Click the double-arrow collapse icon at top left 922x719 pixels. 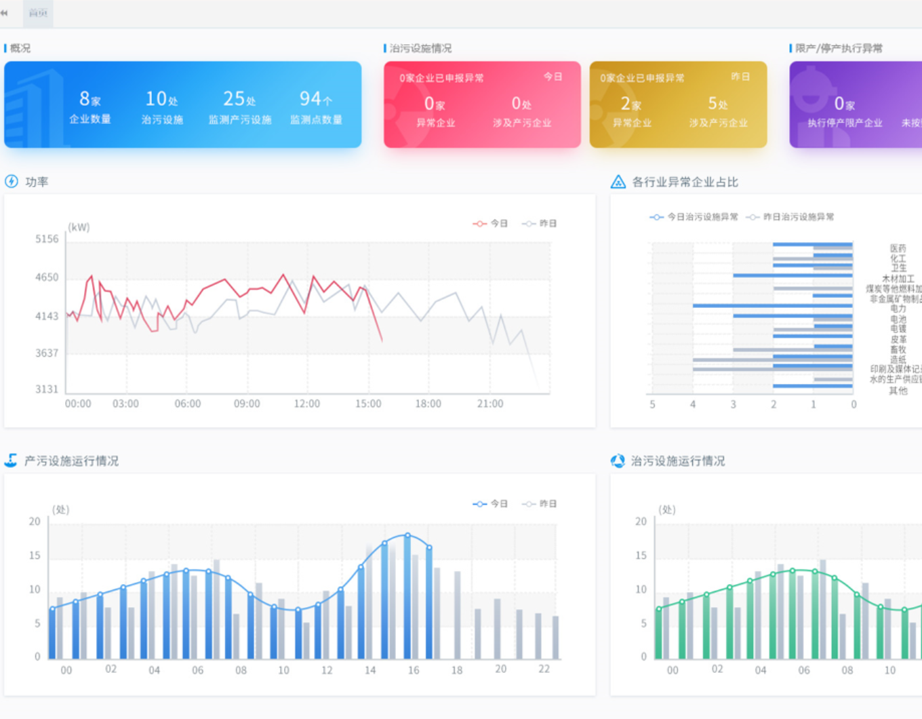pos(4,13)
